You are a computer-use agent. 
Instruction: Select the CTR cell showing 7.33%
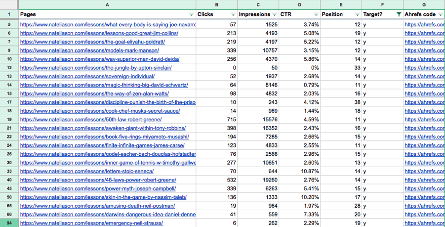299,214
